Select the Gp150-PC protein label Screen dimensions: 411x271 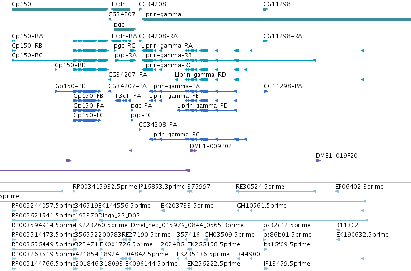(x=88, y=115)
